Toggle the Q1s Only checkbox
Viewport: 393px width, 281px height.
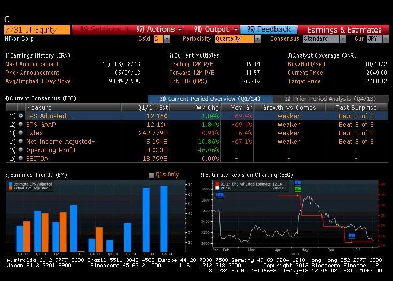(151, 175)
